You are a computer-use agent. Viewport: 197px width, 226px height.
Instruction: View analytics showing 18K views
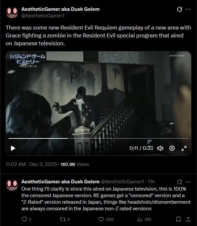pos(144,219)
